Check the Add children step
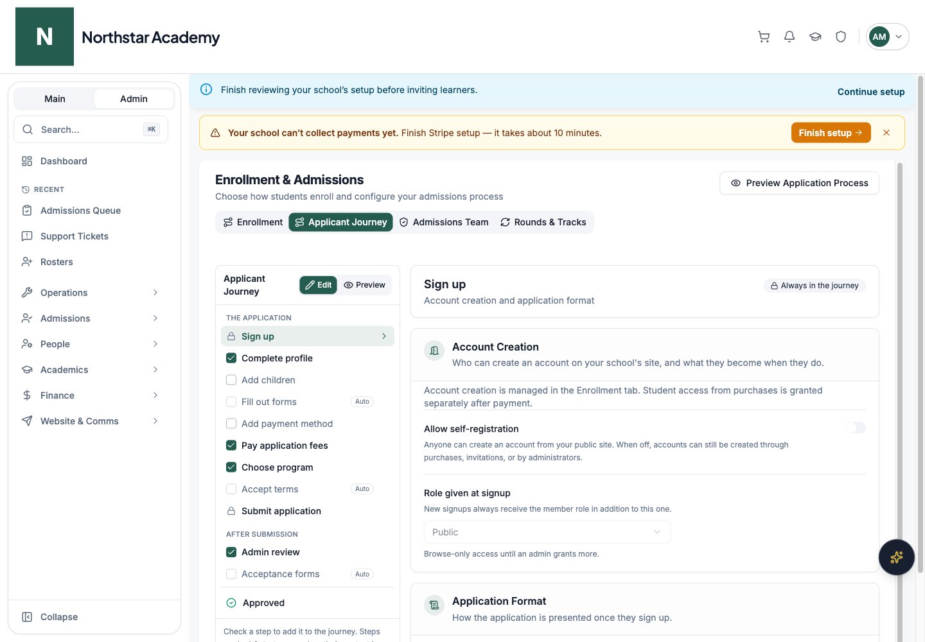The height and width of the screenshot is (642, 925). 231,380
